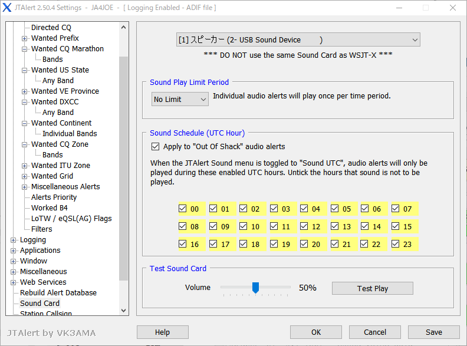
Task: Expand the Logging tree node
Action: [13, 240]
